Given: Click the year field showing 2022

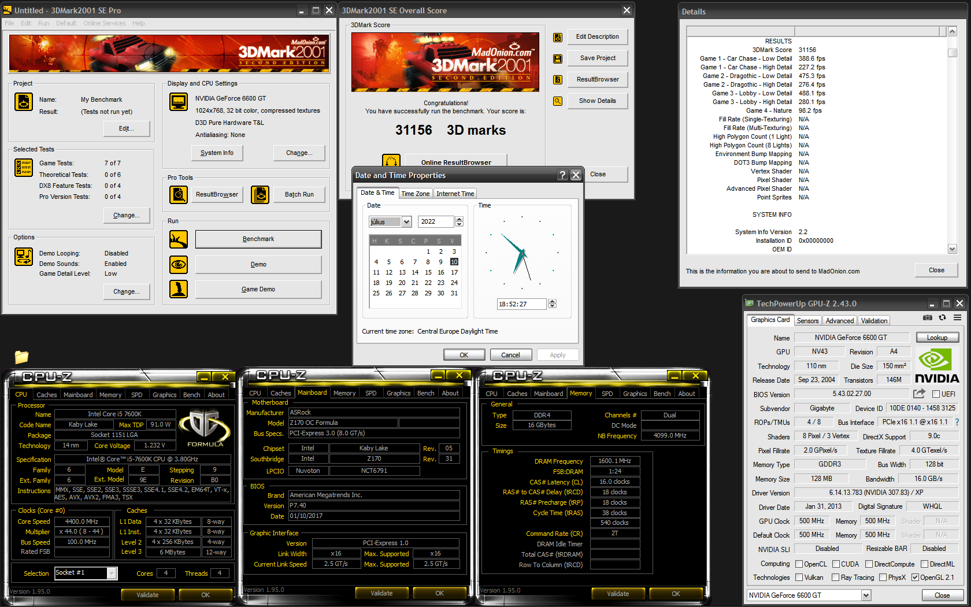Looking at the screenshot, I should coord(436,222).
